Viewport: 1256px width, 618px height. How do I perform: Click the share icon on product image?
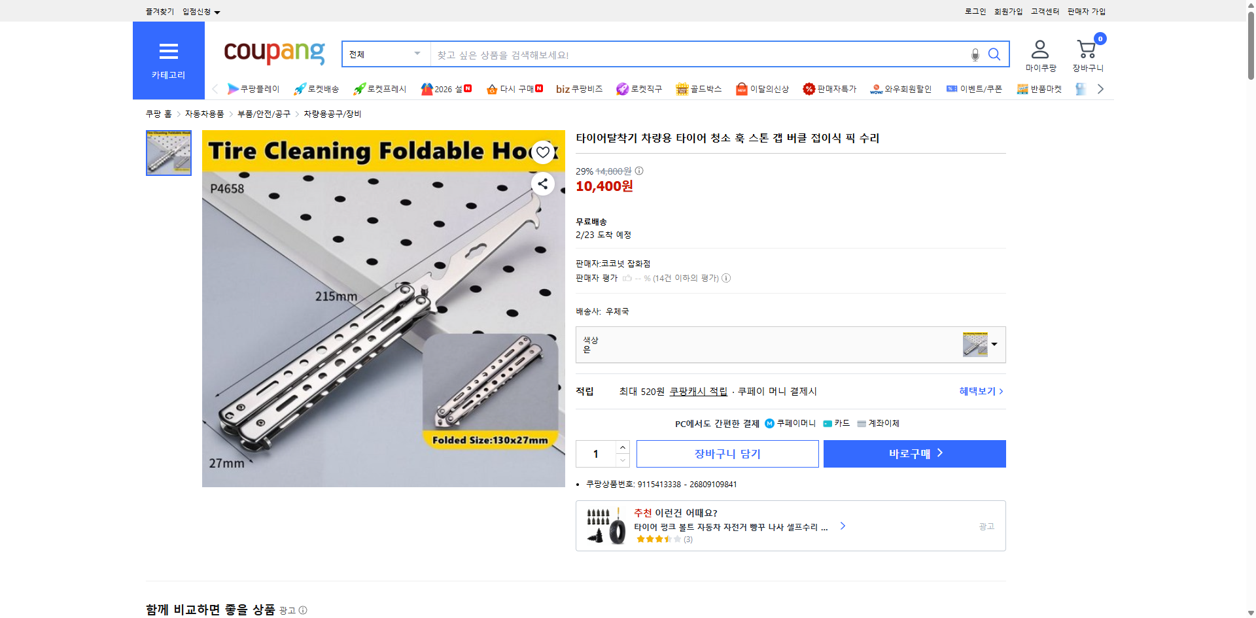[x=542, y=184]
